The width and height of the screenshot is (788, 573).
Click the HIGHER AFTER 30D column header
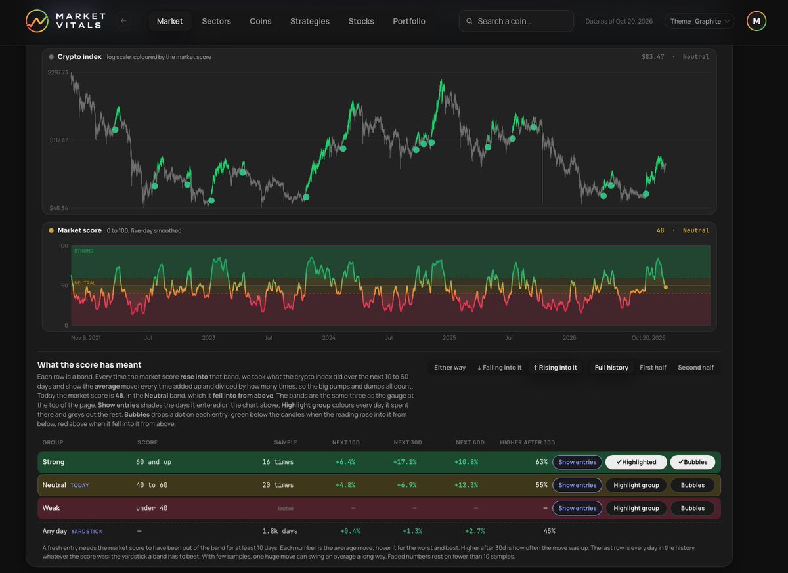click(x=527, y=442)
